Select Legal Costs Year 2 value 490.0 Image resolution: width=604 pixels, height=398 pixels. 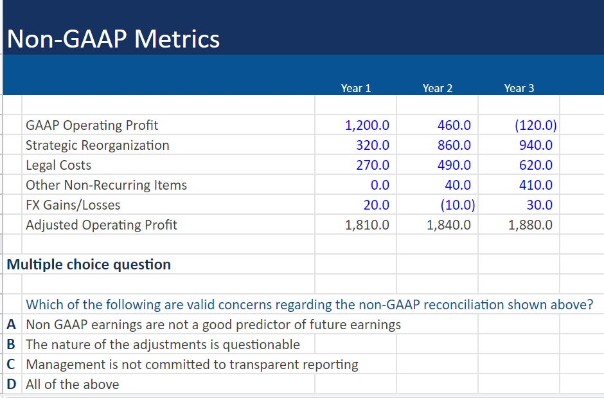(x=437, y=165)
